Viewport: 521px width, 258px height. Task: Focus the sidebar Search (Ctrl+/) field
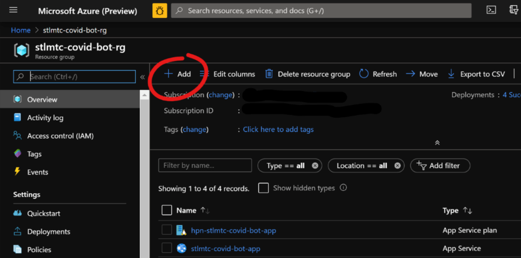click(75, 77)
